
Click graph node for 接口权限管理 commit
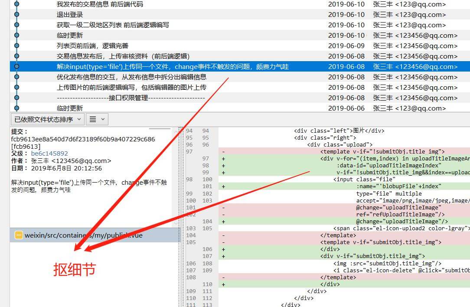click(16, 98)
